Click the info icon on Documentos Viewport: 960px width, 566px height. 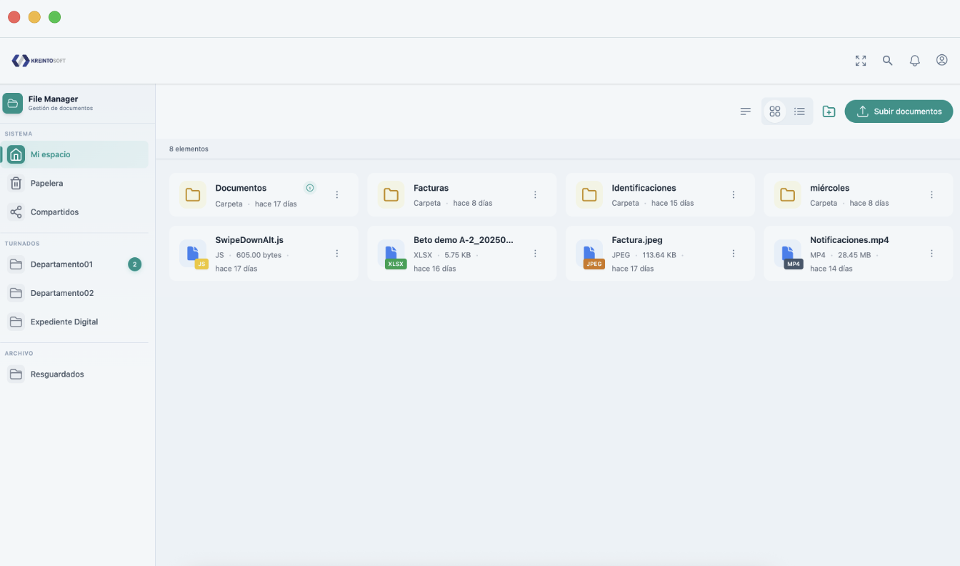tap(310, 188)
